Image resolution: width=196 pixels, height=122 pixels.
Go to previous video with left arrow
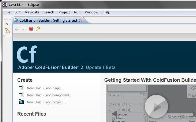[114, 113]
